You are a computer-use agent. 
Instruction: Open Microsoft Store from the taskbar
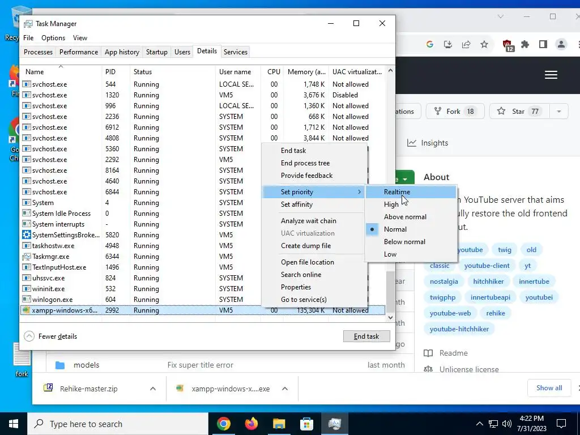pos(306,424)
